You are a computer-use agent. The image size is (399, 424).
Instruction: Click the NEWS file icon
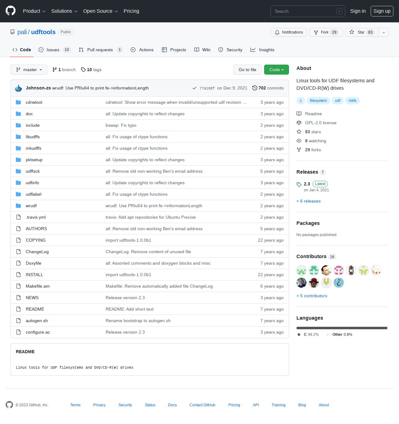click(x=18, y=298)
